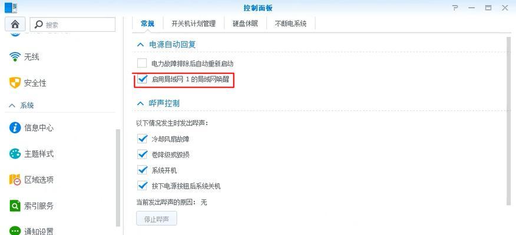Open the Regional Options (区域选项) icon
This screenshot has height=235, width=516.
pos(15,180)
